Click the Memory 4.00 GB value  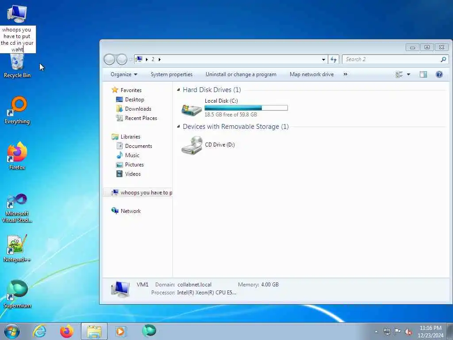pyautogui.click(x=270, y=285)
